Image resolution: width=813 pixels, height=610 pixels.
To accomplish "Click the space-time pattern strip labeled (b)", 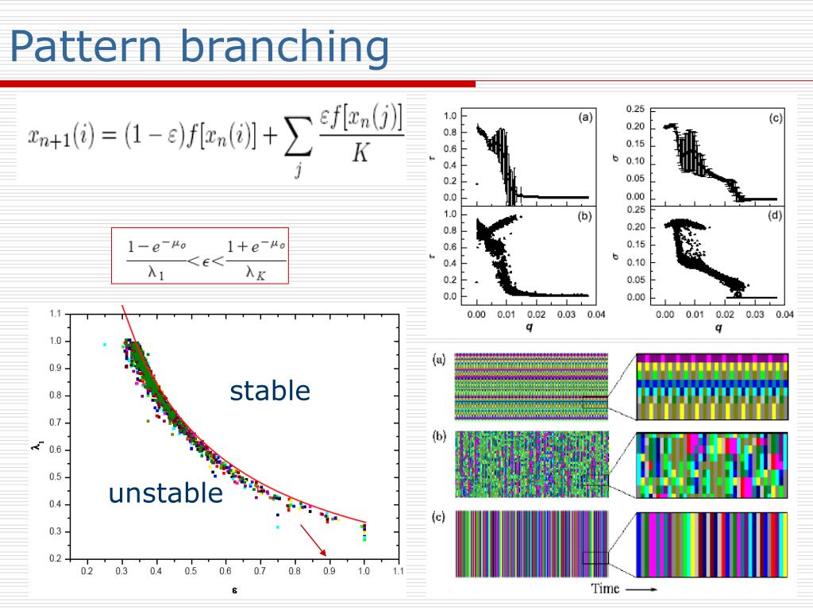I will click(x=531, y=464).
